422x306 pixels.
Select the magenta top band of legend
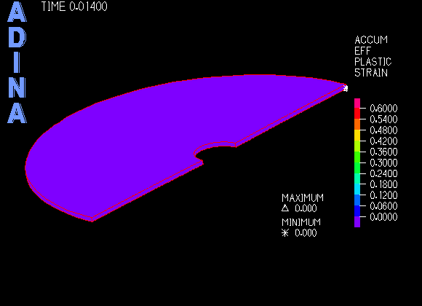click(357, 103)
